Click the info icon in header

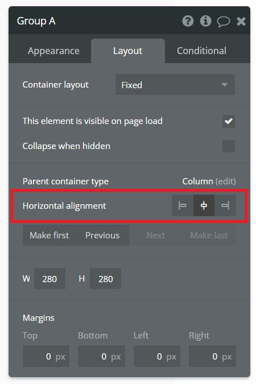point(205,21)
